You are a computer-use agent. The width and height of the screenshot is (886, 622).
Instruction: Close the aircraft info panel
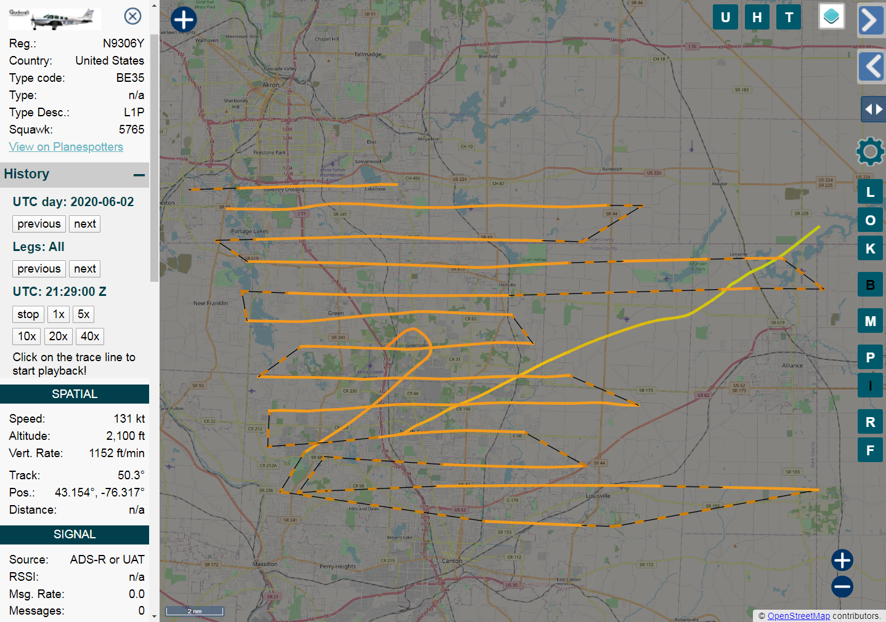132,16
